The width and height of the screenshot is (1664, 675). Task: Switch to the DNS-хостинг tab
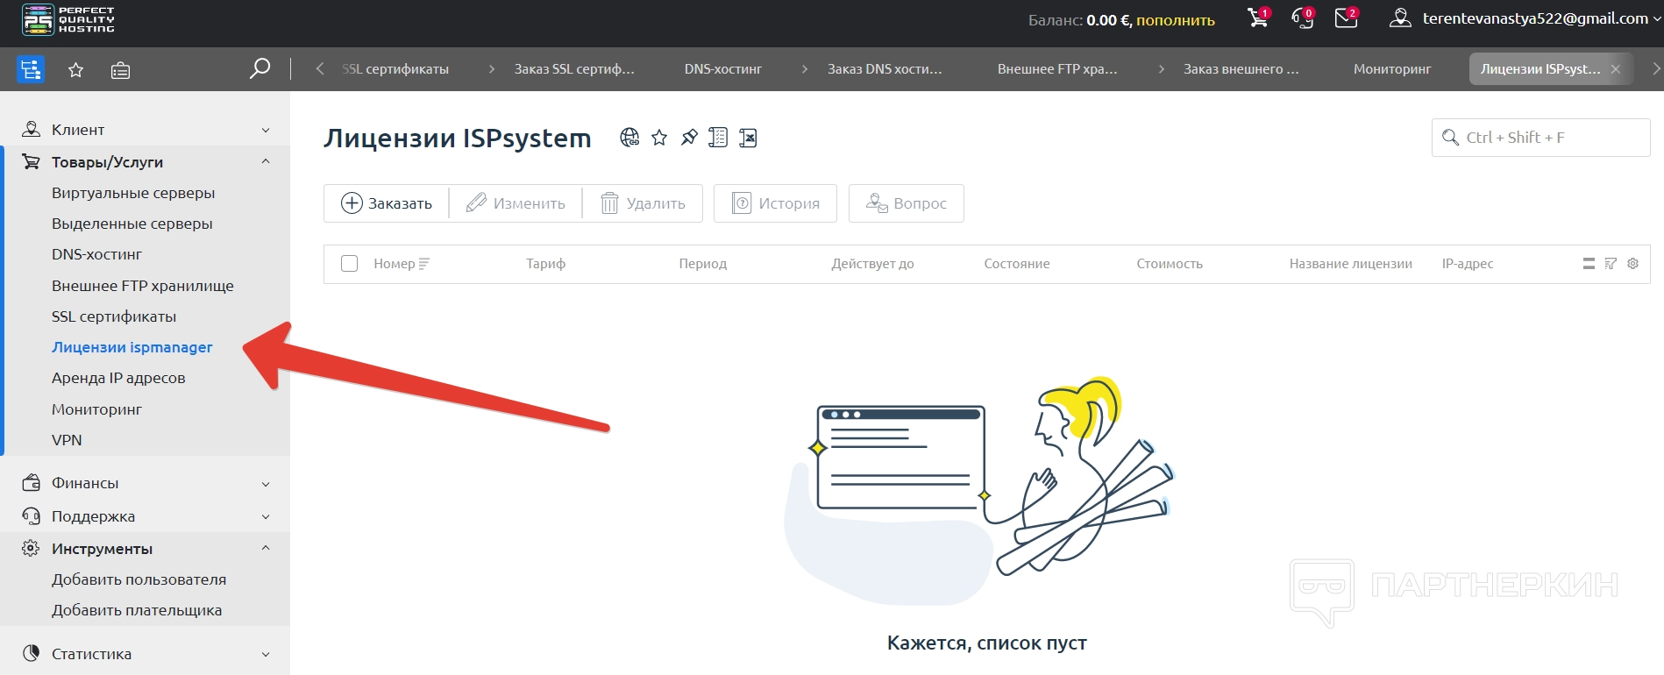pos(723,69)
